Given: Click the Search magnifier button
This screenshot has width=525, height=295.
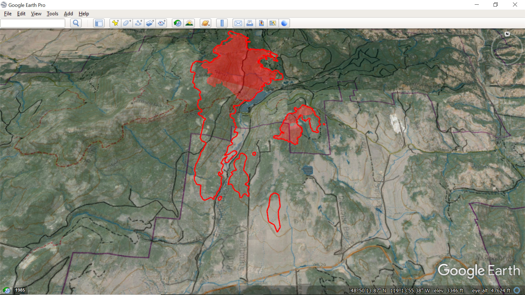Looking at the screenshot, I should (76, 23).
